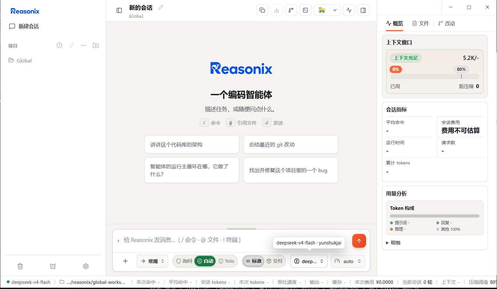This screenshot has width=497, height=289.
Task: Click the slash 命令 shortcut hint
Action: coord(210,123)
